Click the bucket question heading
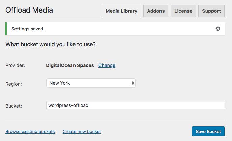The width and height of the screenshot is (232, 141). tap(51, 45)
